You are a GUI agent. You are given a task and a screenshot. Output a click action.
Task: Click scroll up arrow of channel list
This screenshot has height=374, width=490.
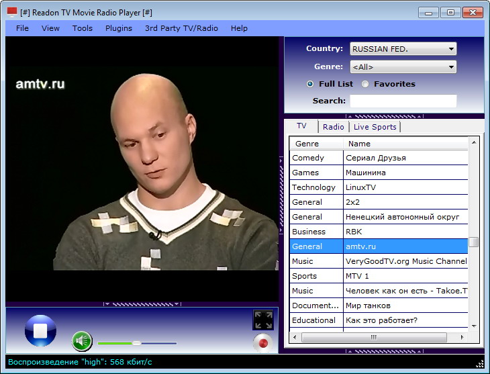click(474, 142)
